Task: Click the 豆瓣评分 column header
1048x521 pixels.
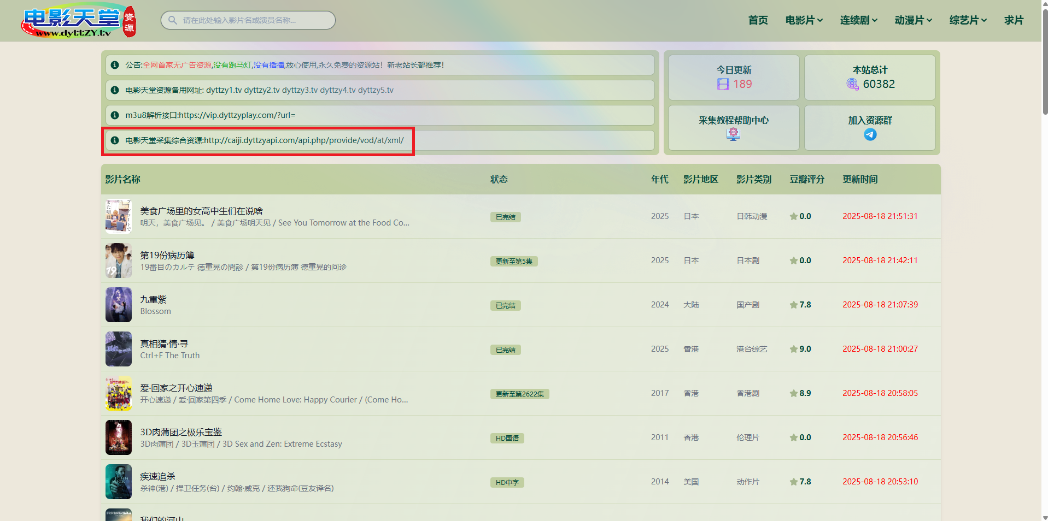Action: click(807, 179)
